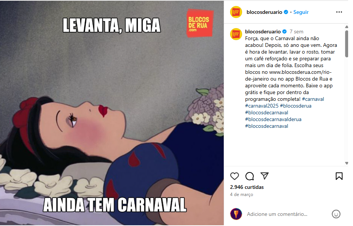The image size is (353, 226).
Task: Follow the account via Seguir
Action: tap(301, 12)
